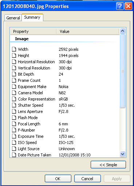Screen dimensions: 134x186
Task: Click the OK button
Action: 58,179
